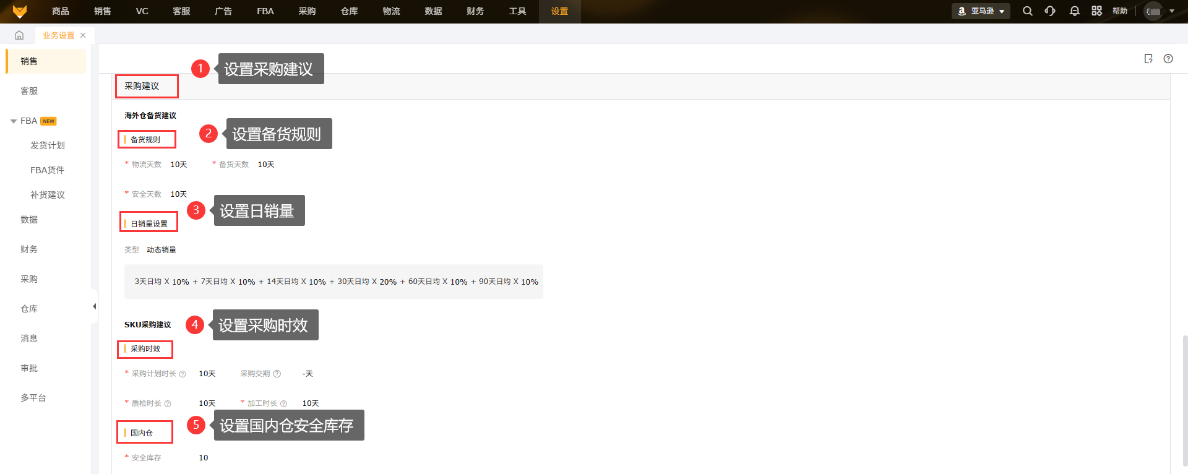
Task: Open 发货计划 under FBA in sidebar
Action: 48,145
